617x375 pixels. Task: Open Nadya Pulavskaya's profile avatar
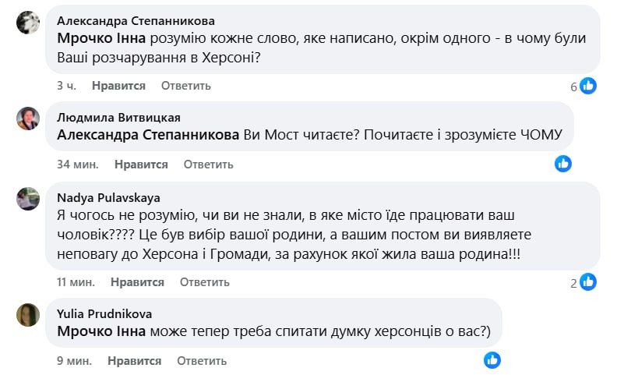pos(28,199)
